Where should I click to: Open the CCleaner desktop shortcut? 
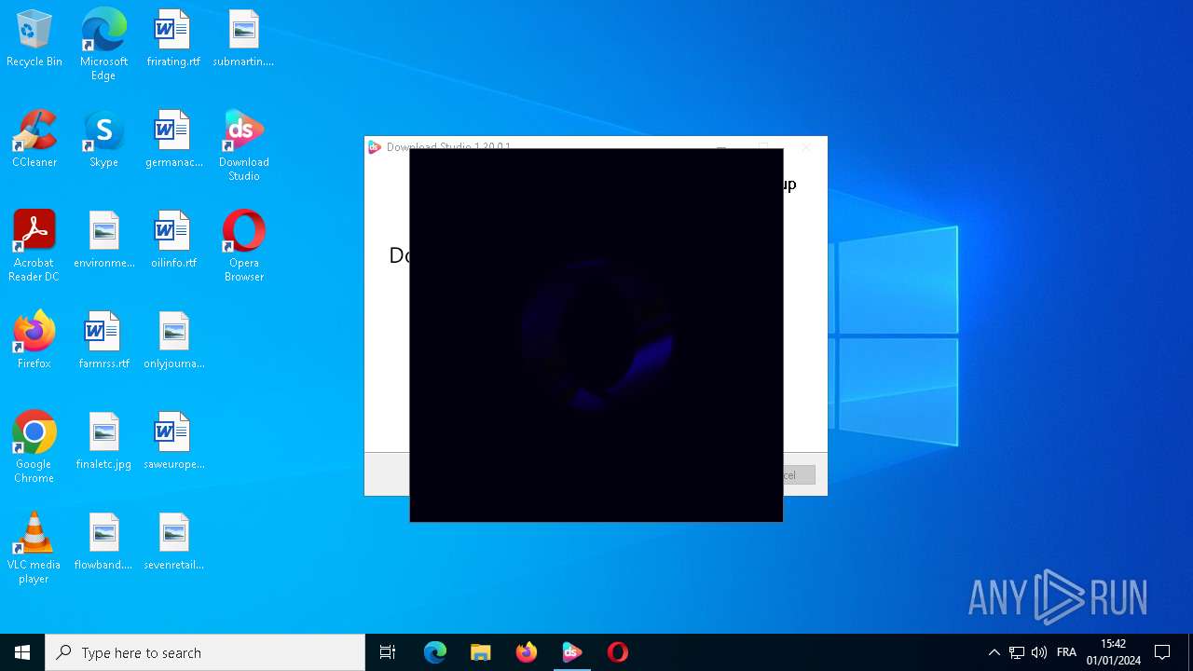pos(34,140)
